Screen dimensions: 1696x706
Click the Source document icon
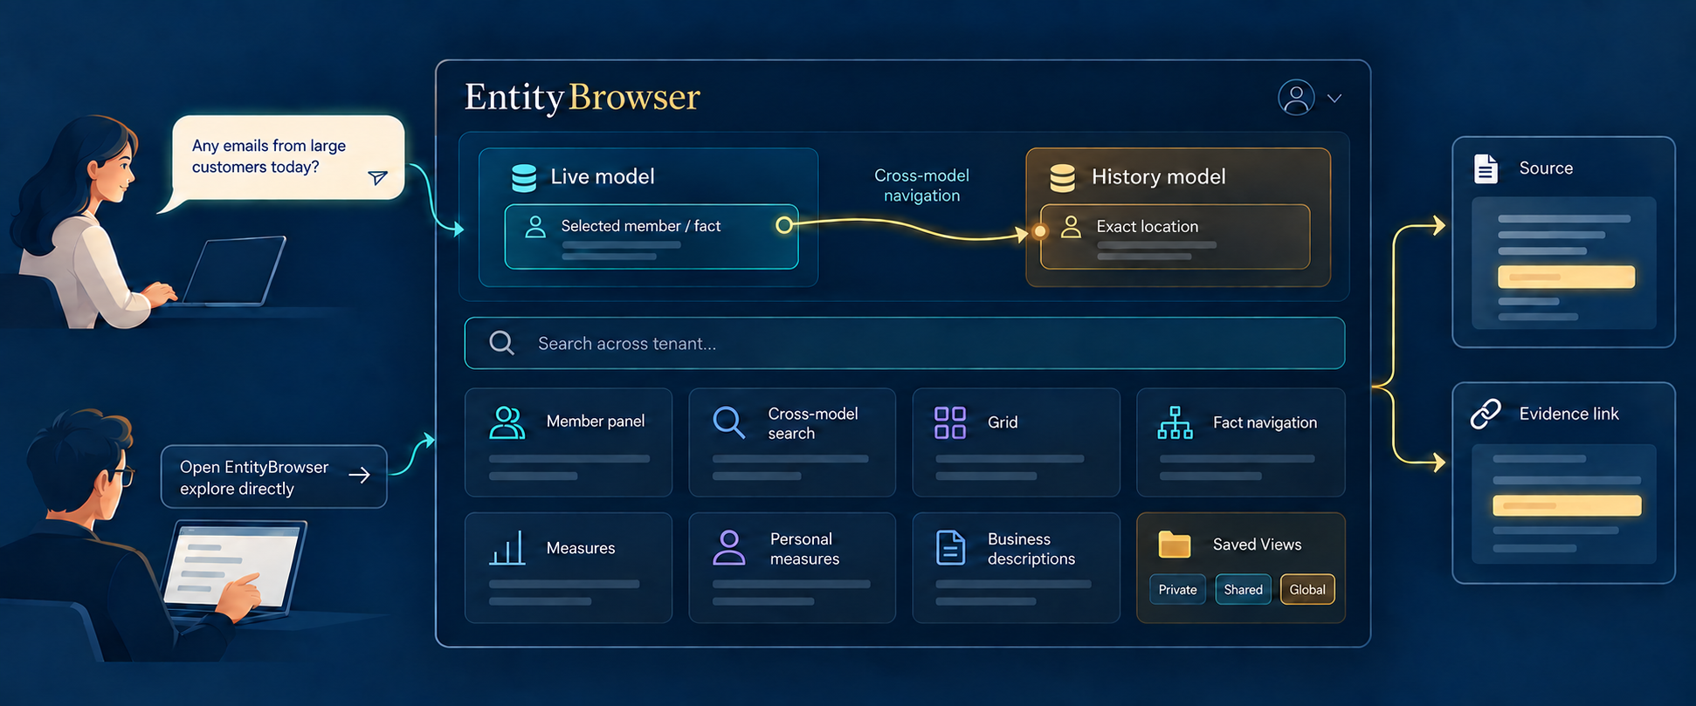(x=1486, y=168)
